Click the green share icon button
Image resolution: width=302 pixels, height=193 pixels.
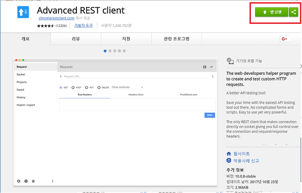point(293,12)
